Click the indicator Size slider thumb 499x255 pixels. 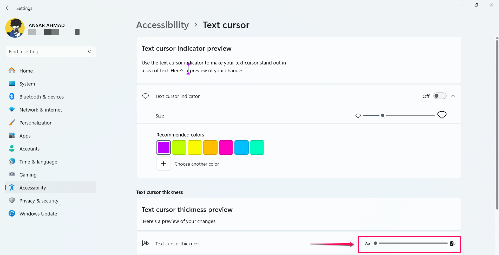point(383,115)
